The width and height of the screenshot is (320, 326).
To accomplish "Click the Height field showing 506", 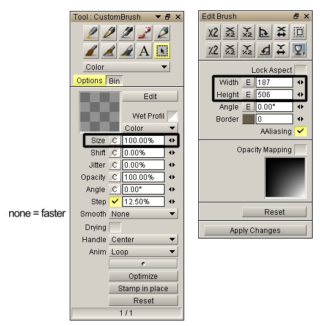I will pyautogui.click(x=274, y=95).
